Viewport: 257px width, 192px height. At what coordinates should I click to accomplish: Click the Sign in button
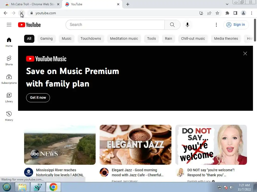[236, 25]
